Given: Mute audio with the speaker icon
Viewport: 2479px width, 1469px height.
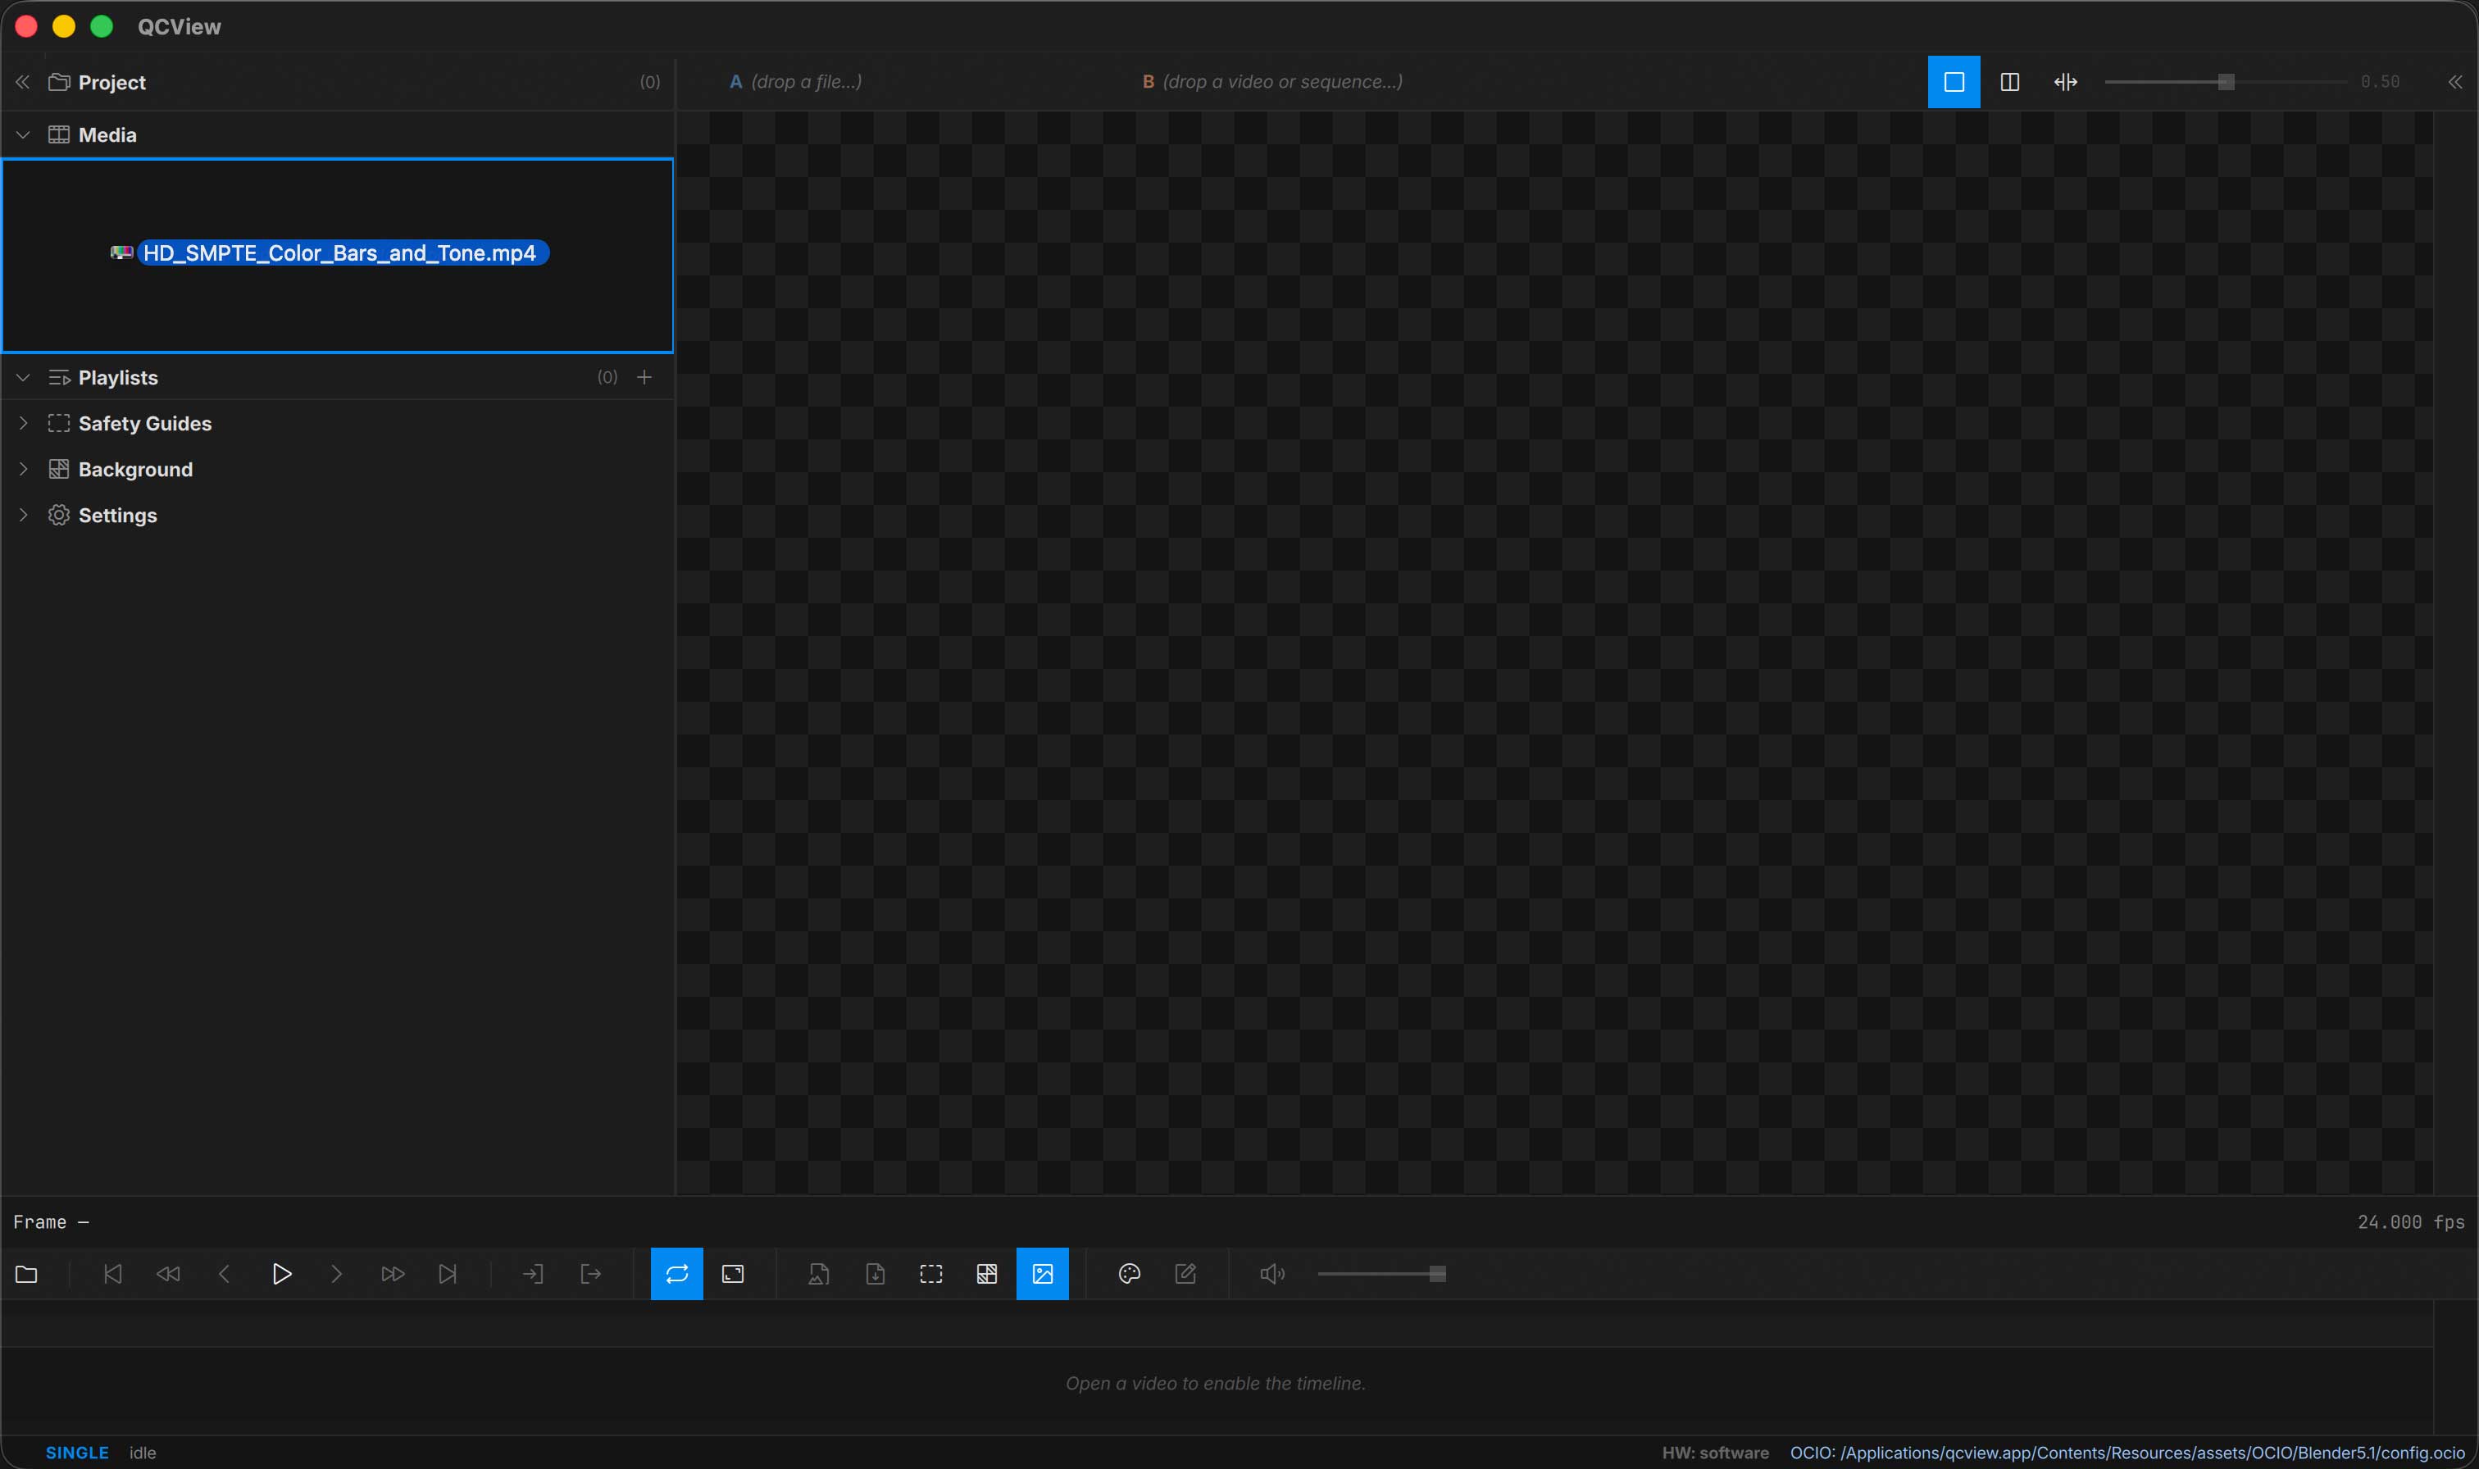Looking at the screenshot, I should [1272, 1274].
